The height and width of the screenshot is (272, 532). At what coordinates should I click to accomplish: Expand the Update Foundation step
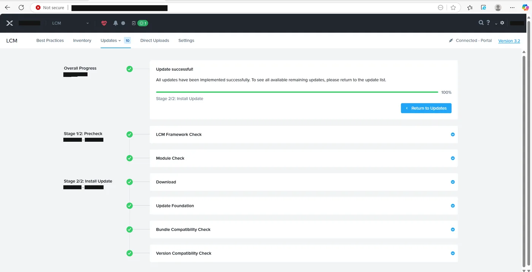(x=304, y=206)
